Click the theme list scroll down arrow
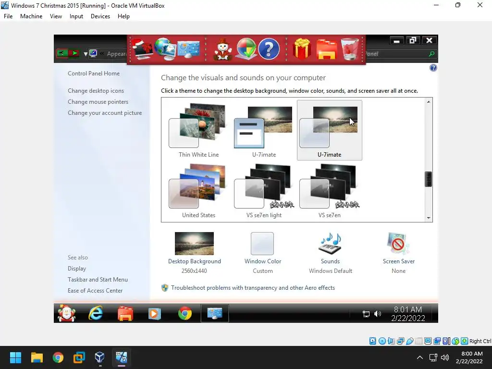The image size is (492, 369). point(428,218)
